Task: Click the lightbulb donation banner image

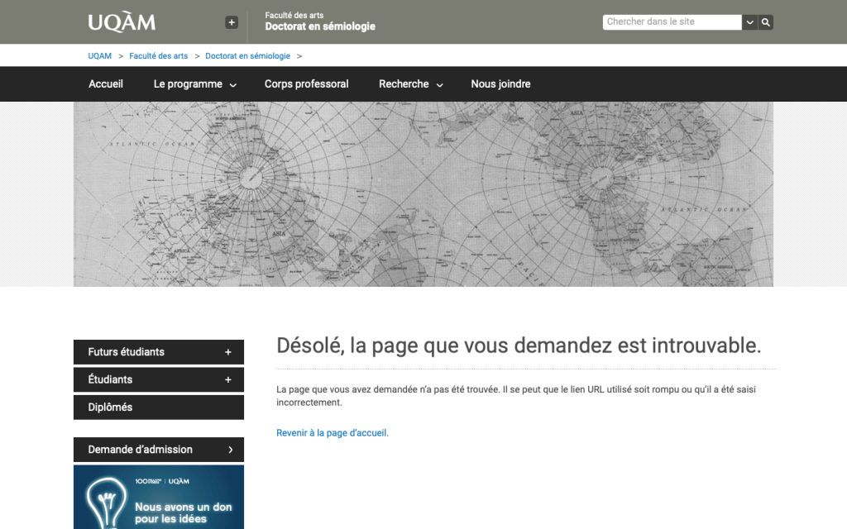Action: (159, 498)
